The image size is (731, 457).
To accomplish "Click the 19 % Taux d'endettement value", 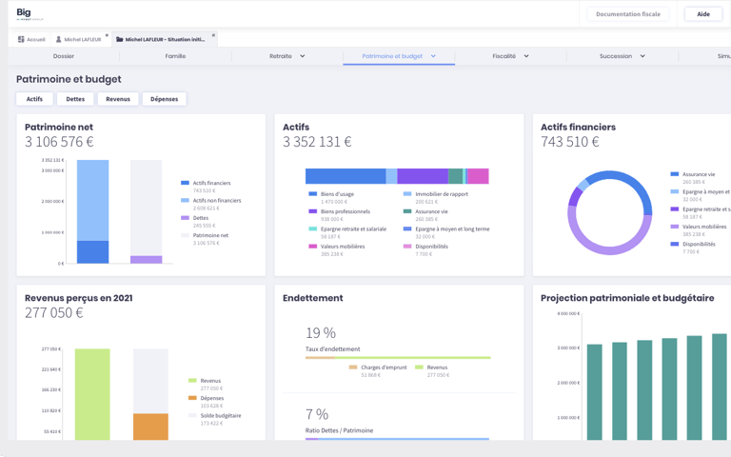I will pyautogui.click(x=321, y=333).
